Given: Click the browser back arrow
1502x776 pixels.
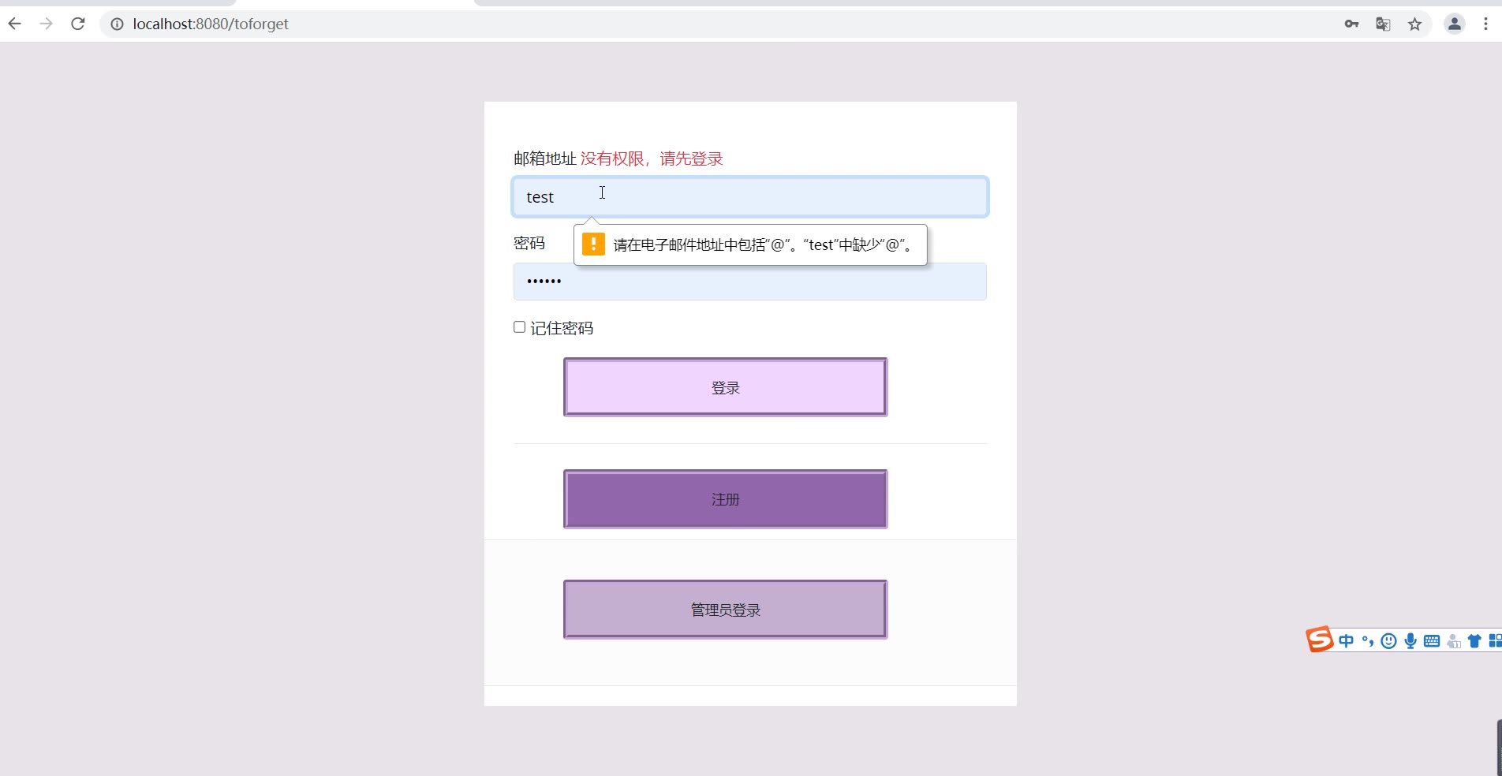Looking at the screenshot, I should (x=14, y=24).
